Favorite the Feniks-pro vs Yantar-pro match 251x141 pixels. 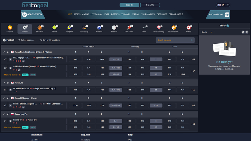pyautogui.click(x=10, y=121)
